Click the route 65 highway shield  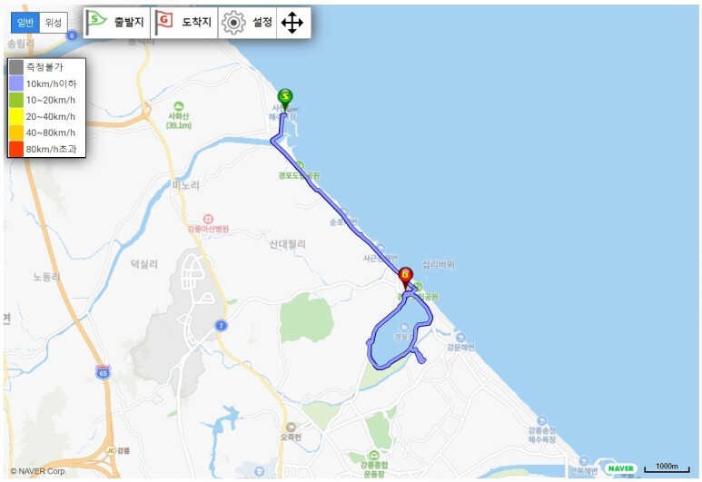coord(103,372)
